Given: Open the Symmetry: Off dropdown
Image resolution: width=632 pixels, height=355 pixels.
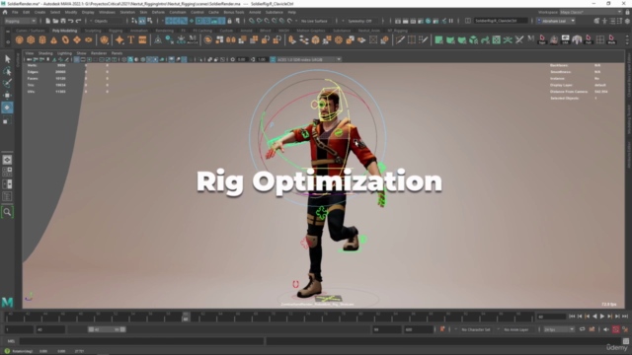Looking at the screenshot, I should click(362, 21).
